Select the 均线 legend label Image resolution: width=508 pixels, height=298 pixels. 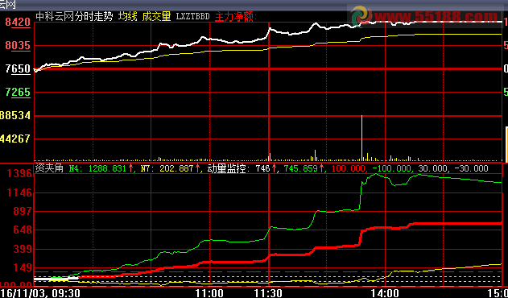click(x=128, y=16)
